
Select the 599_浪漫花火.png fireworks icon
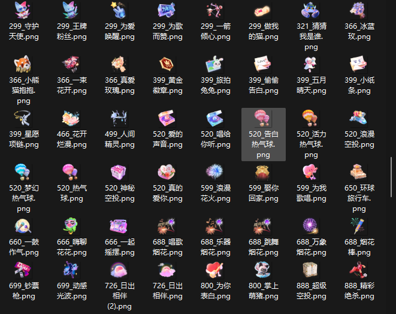click(x=215, y=173)
